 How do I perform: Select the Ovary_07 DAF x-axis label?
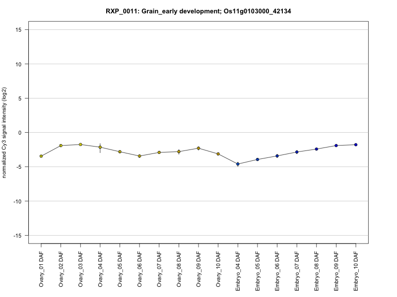[159, 269]
